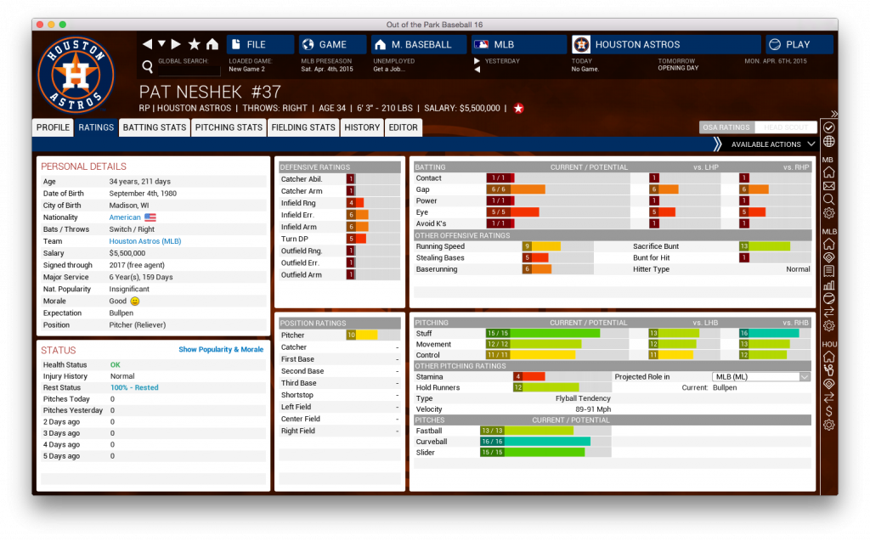Click the Houston Astros logo

coord(76,75)
